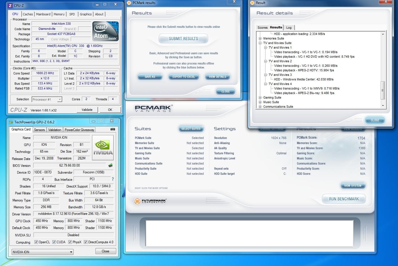Click the Futuremark Corporation logo
Image resolution: width=398 pixels, height=266 pixels.
[150, 201]
